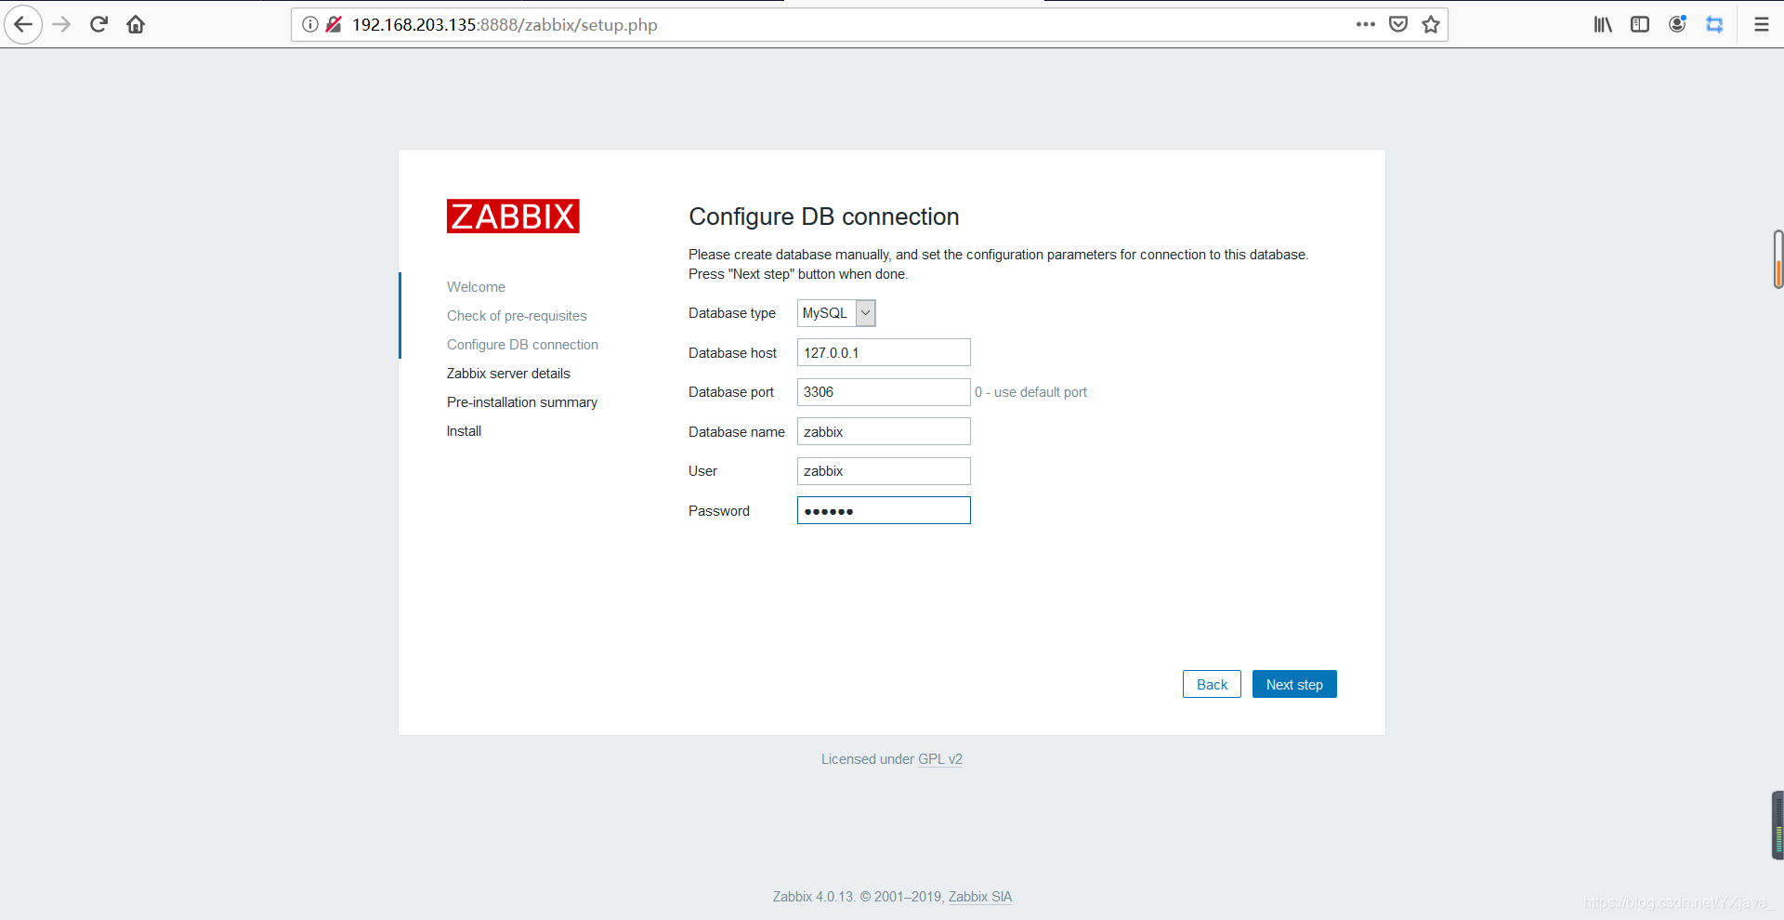Click the Database type label

(732, 313)
